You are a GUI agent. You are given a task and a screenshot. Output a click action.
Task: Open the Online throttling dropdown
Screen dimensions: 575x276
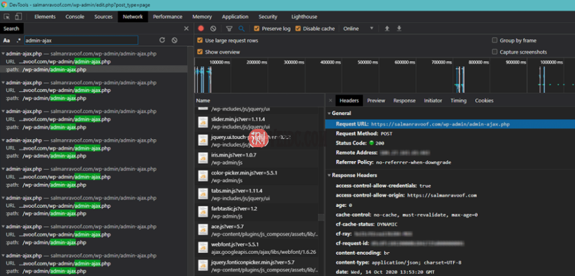coord(358,29)
